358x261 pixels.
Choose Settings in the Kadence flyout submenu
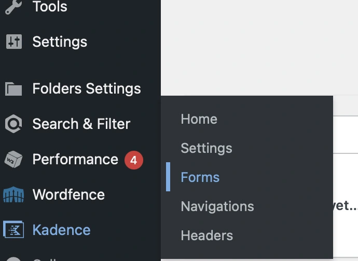pos(206,148)
